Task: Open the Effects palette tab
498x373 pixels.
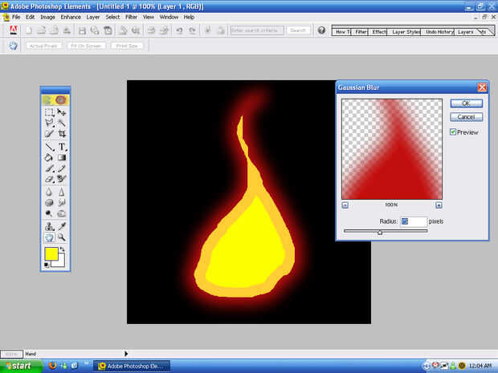Action: (378, 32)
